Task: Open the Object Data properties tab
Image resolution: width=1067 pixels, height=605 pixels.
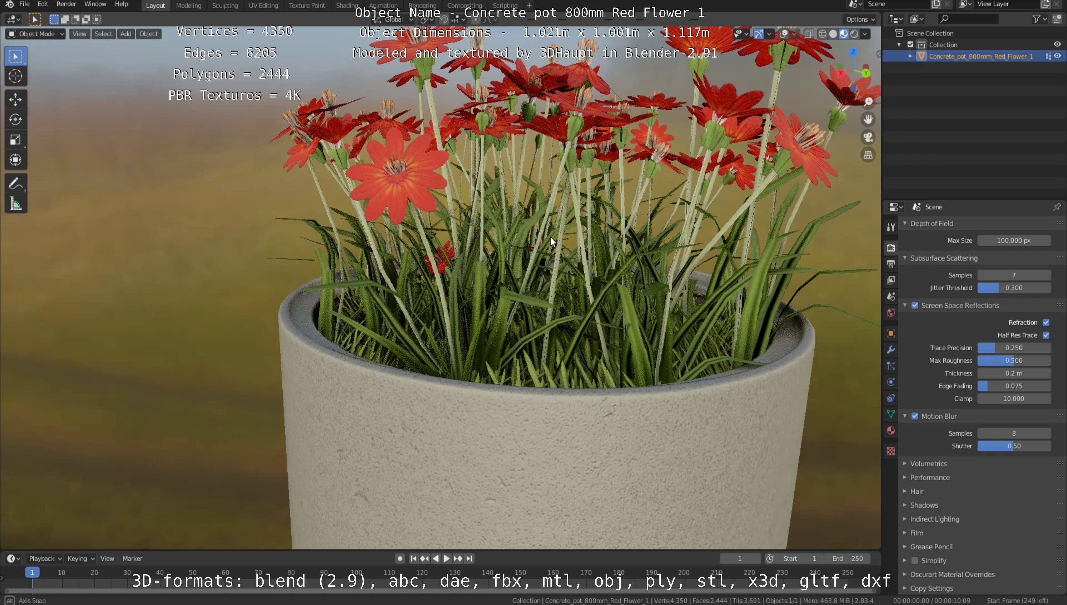Action: [x=890, y=414]
